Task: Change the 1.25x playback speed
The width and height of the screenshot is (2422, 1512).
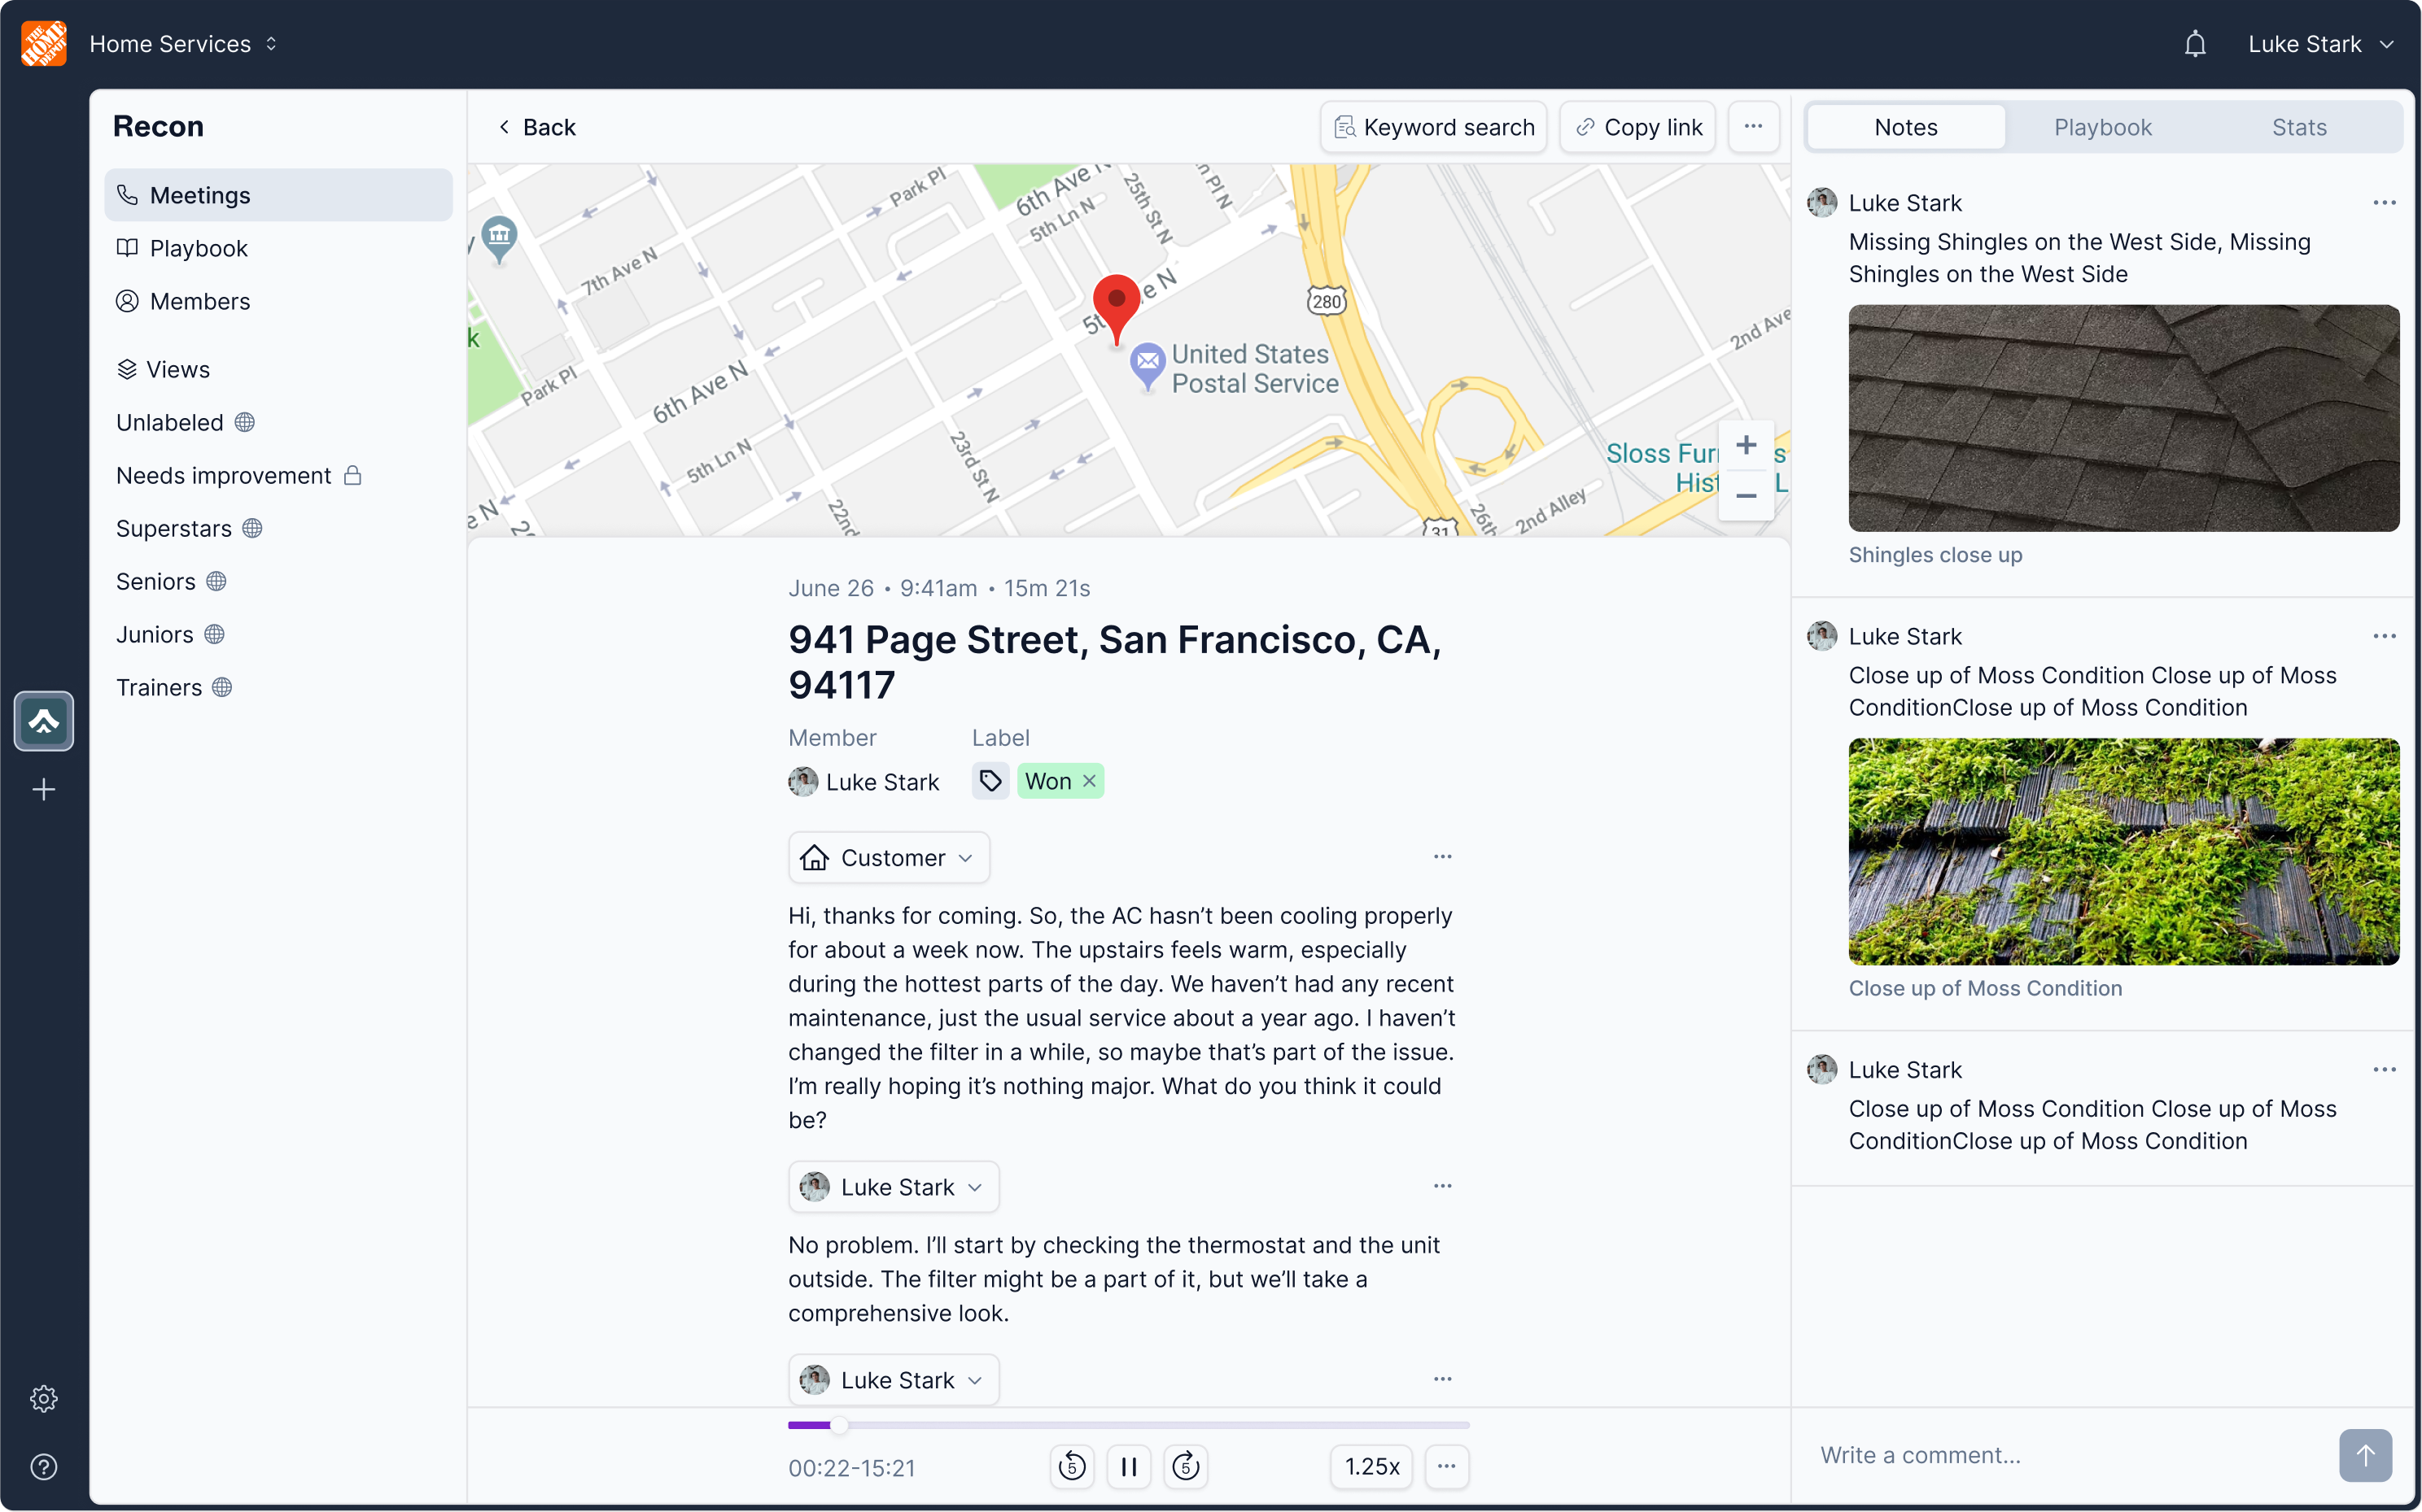Action: coord(1371,1466)
